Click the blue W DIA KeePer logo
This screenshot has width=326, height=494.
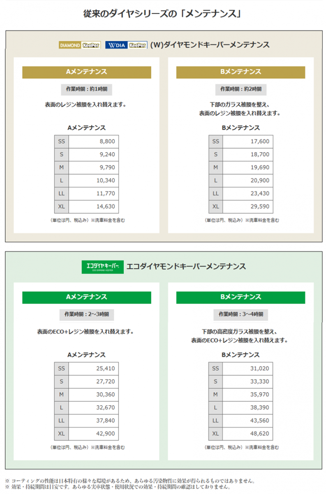point(126,45)
